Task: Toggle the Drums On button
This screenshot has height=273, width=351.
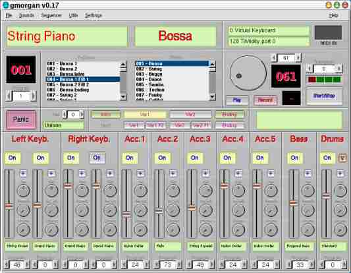Action: click(327, 158)
